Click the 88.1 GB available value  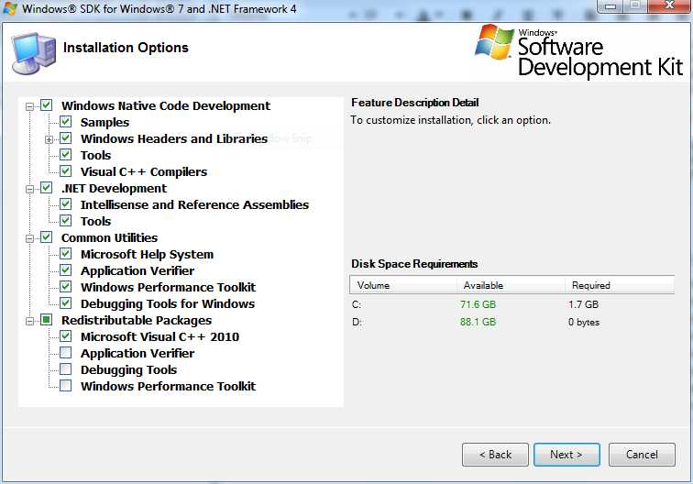click(x=478, y=323)
